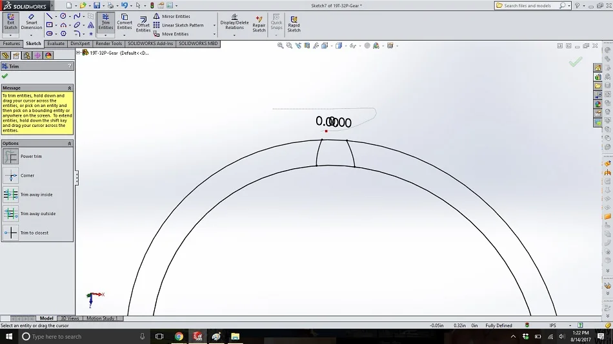Screen dimensions: 613x344
Task: Open the Convert Entities dropdown arrow
Action: coord(125,35)
